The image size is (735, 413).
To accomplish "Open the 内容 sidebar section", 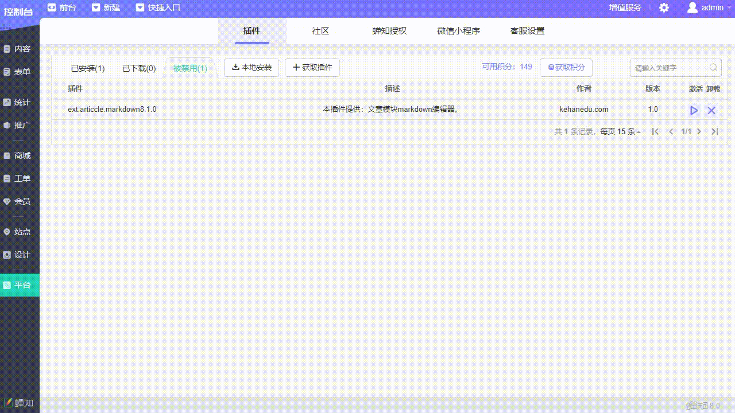I will point(20,49).
